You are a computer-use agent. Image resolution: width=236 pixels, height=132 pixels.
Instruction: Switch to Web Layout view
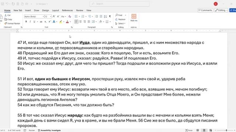coord(211,131)
